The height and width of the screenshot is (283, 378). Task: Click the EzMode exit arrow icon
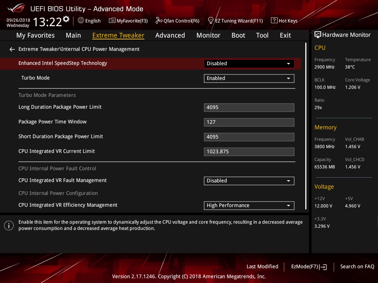(x=323, y=267)
